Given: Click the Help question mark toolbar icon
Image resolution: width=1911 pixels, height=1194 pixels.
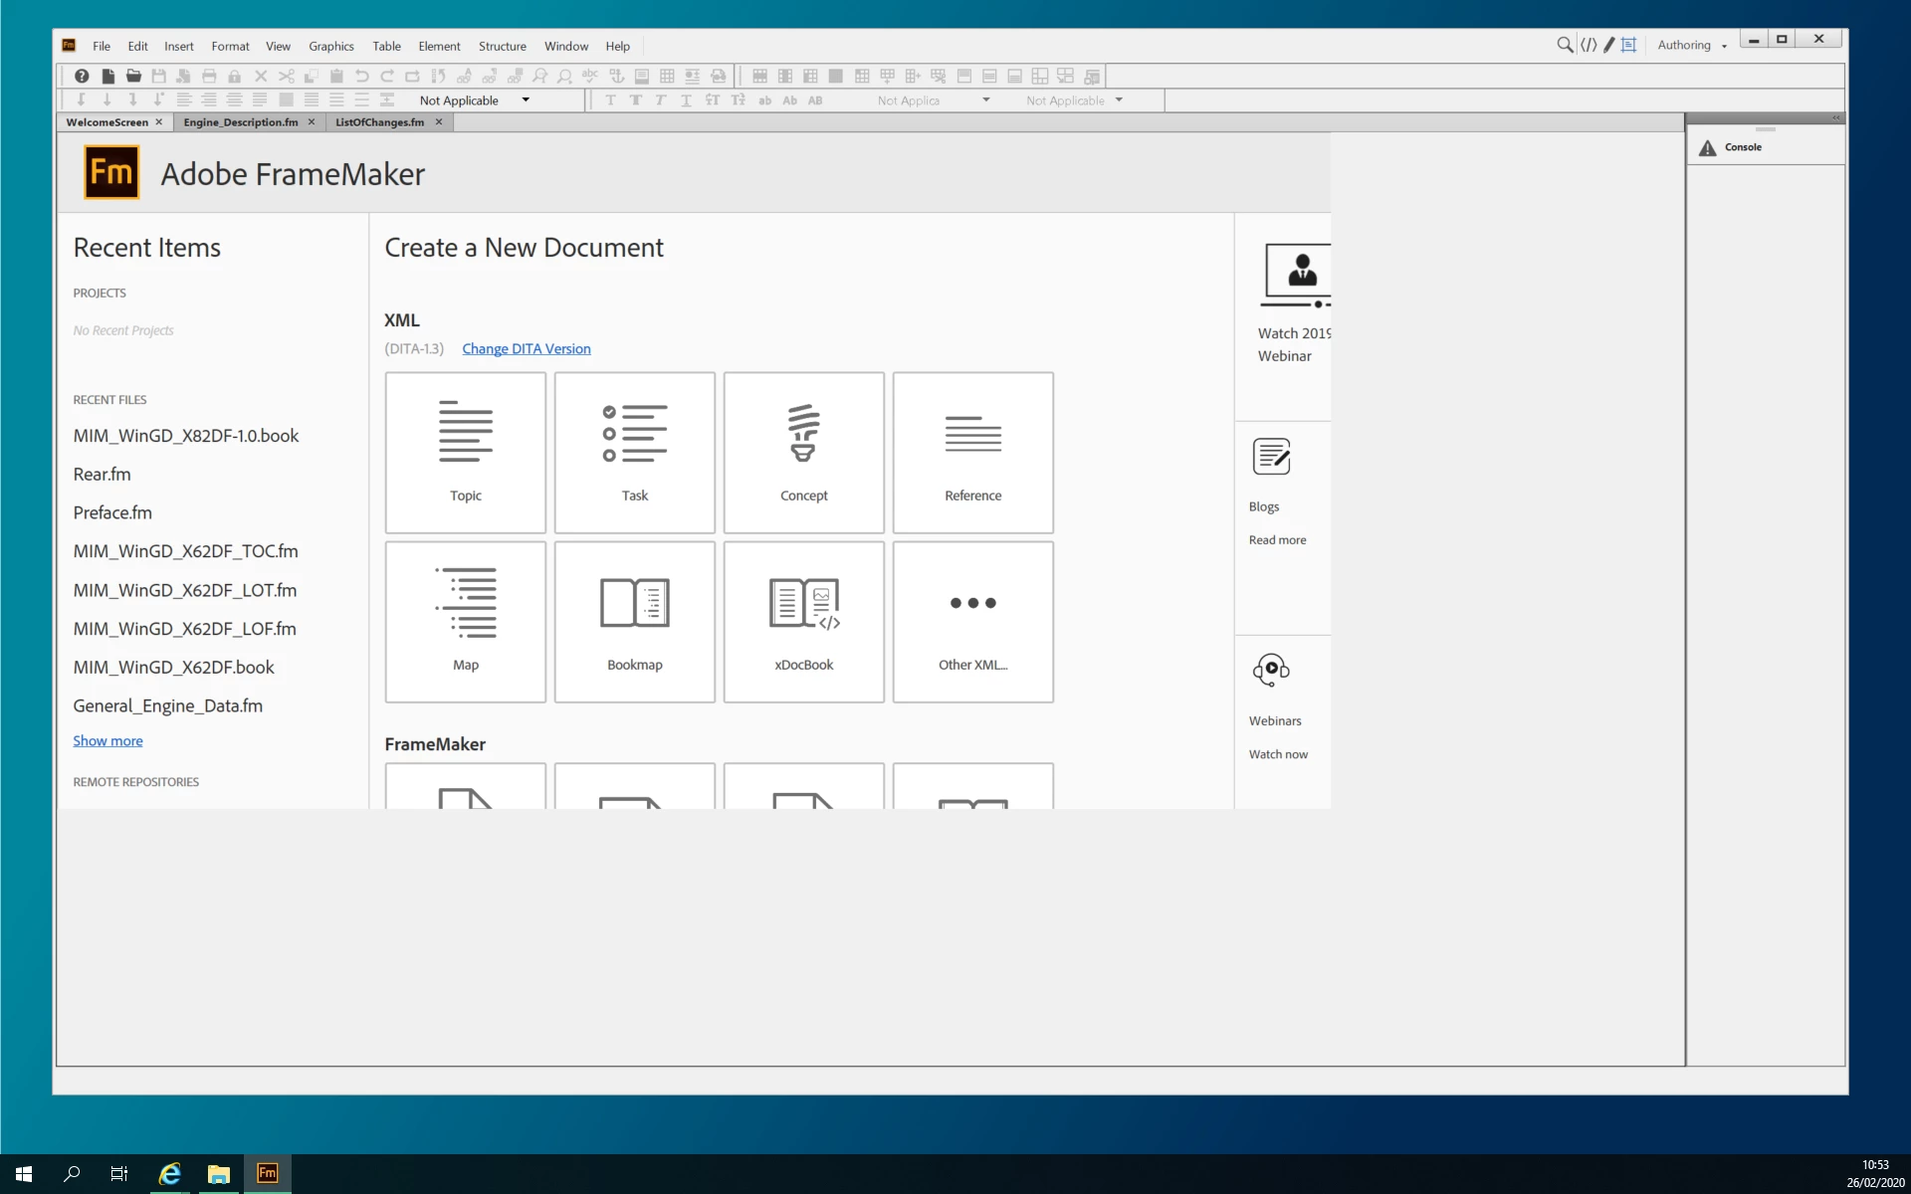Looking at the screenshot, I should click(82, 76).
